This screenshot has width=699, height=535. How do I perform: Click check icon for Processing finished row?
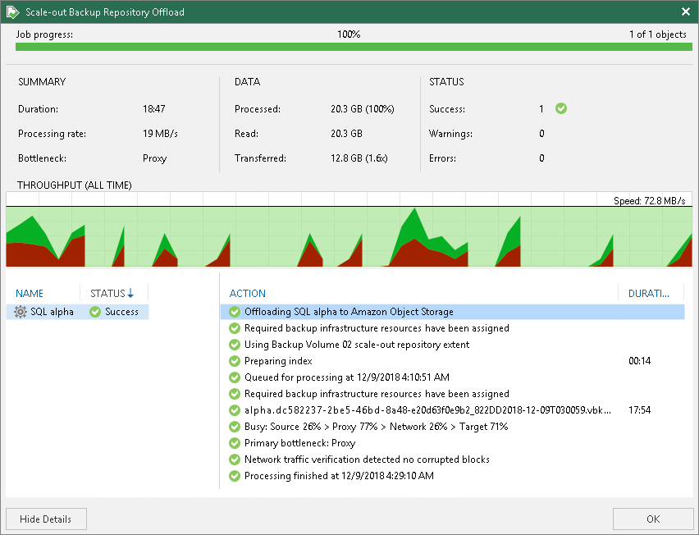pyautogui.click(x=235, y=476)
